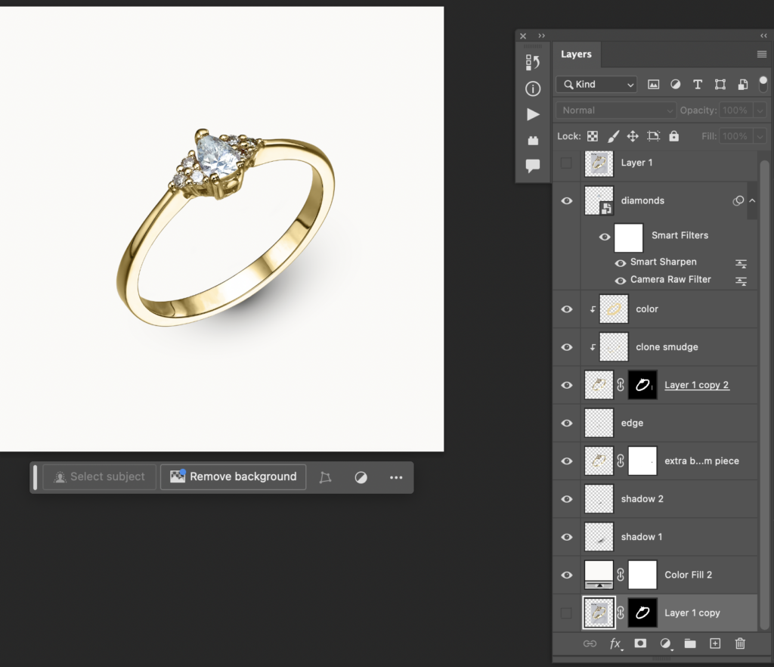Click the delete layer trash icon

click(x=740, y=644)
